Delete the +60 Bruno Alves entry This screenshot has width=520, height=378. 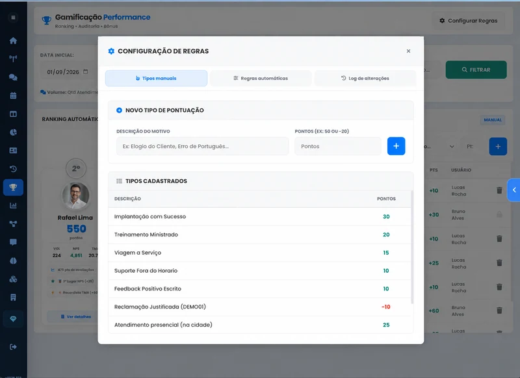499,310
